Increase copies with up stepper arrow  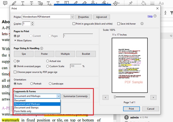pos(32,23)
